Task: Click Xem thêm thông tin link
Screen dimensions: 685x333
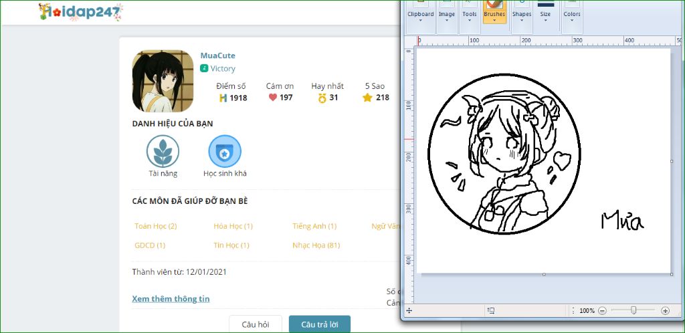Action: (x=171, y=299)
